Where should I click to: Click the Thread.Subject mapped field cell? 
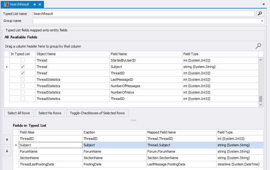(181, 145)
